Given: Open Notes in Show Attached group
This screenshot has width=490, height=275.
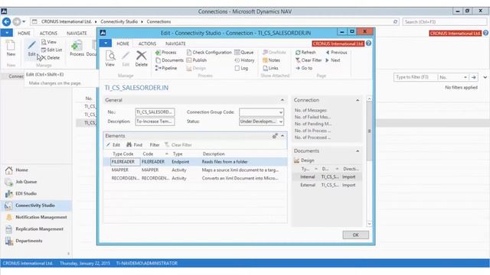Looking at the screenshot, I should 271,60.
